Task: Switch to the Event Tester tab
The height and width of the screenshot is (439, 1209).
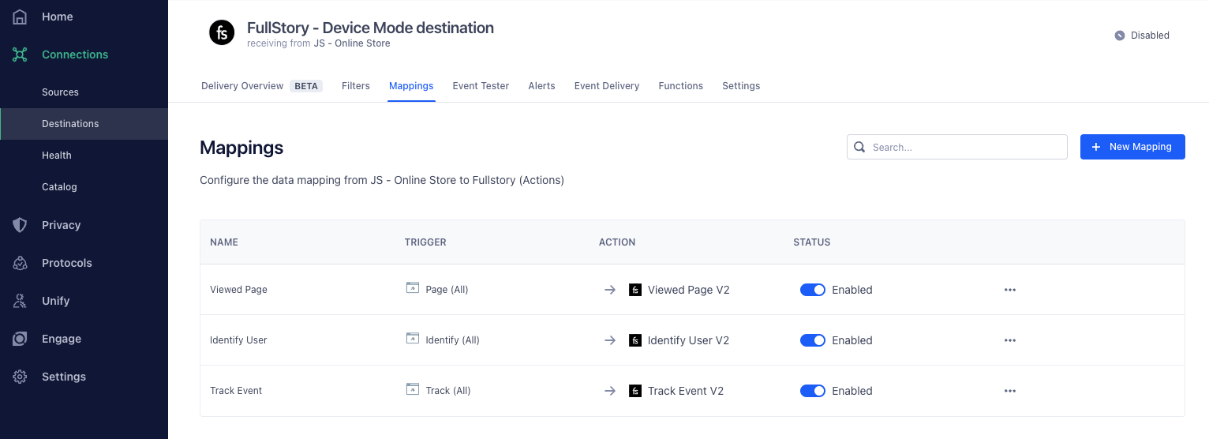Action: (481, 86)
